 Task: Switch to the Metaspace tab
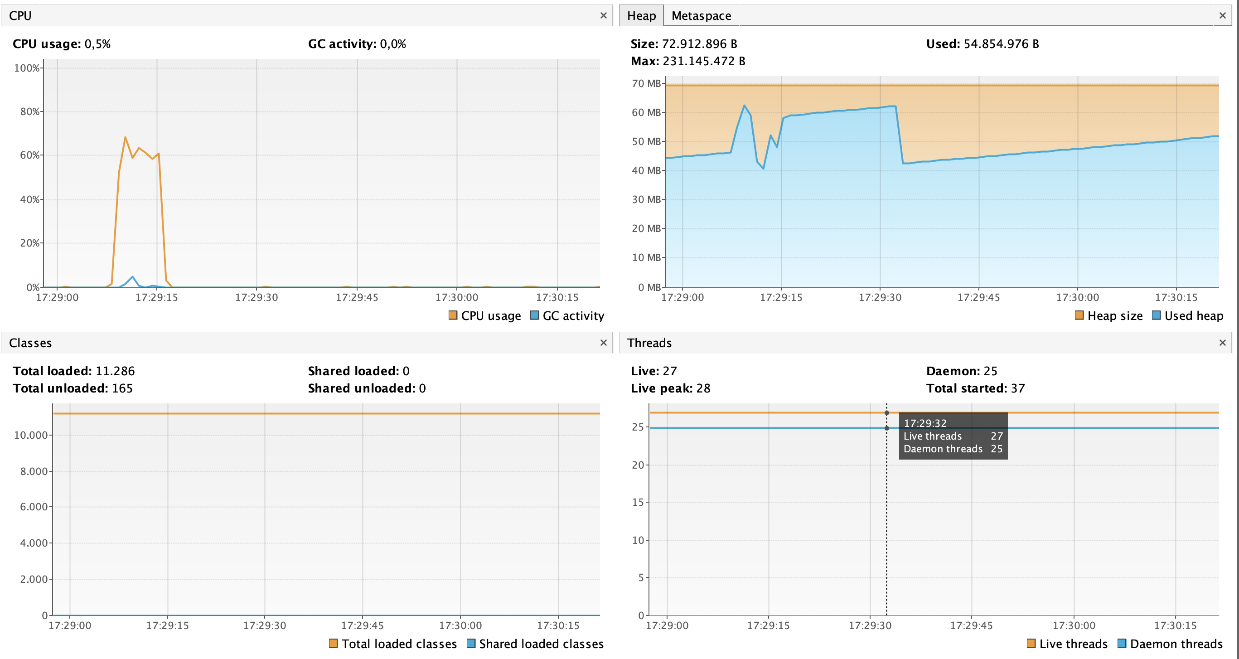701,16
